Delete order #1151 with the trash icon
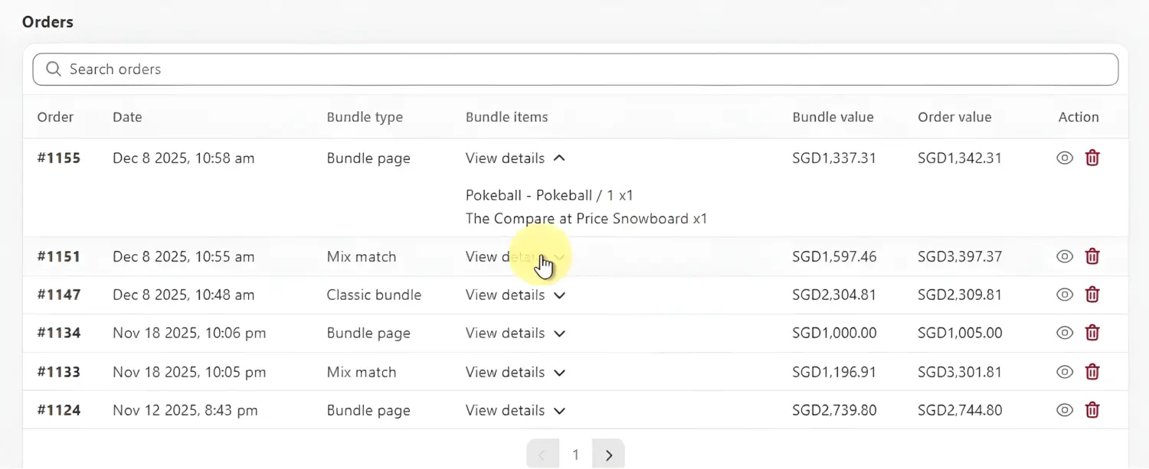The image size is (1149, 469). [1092, 256]
